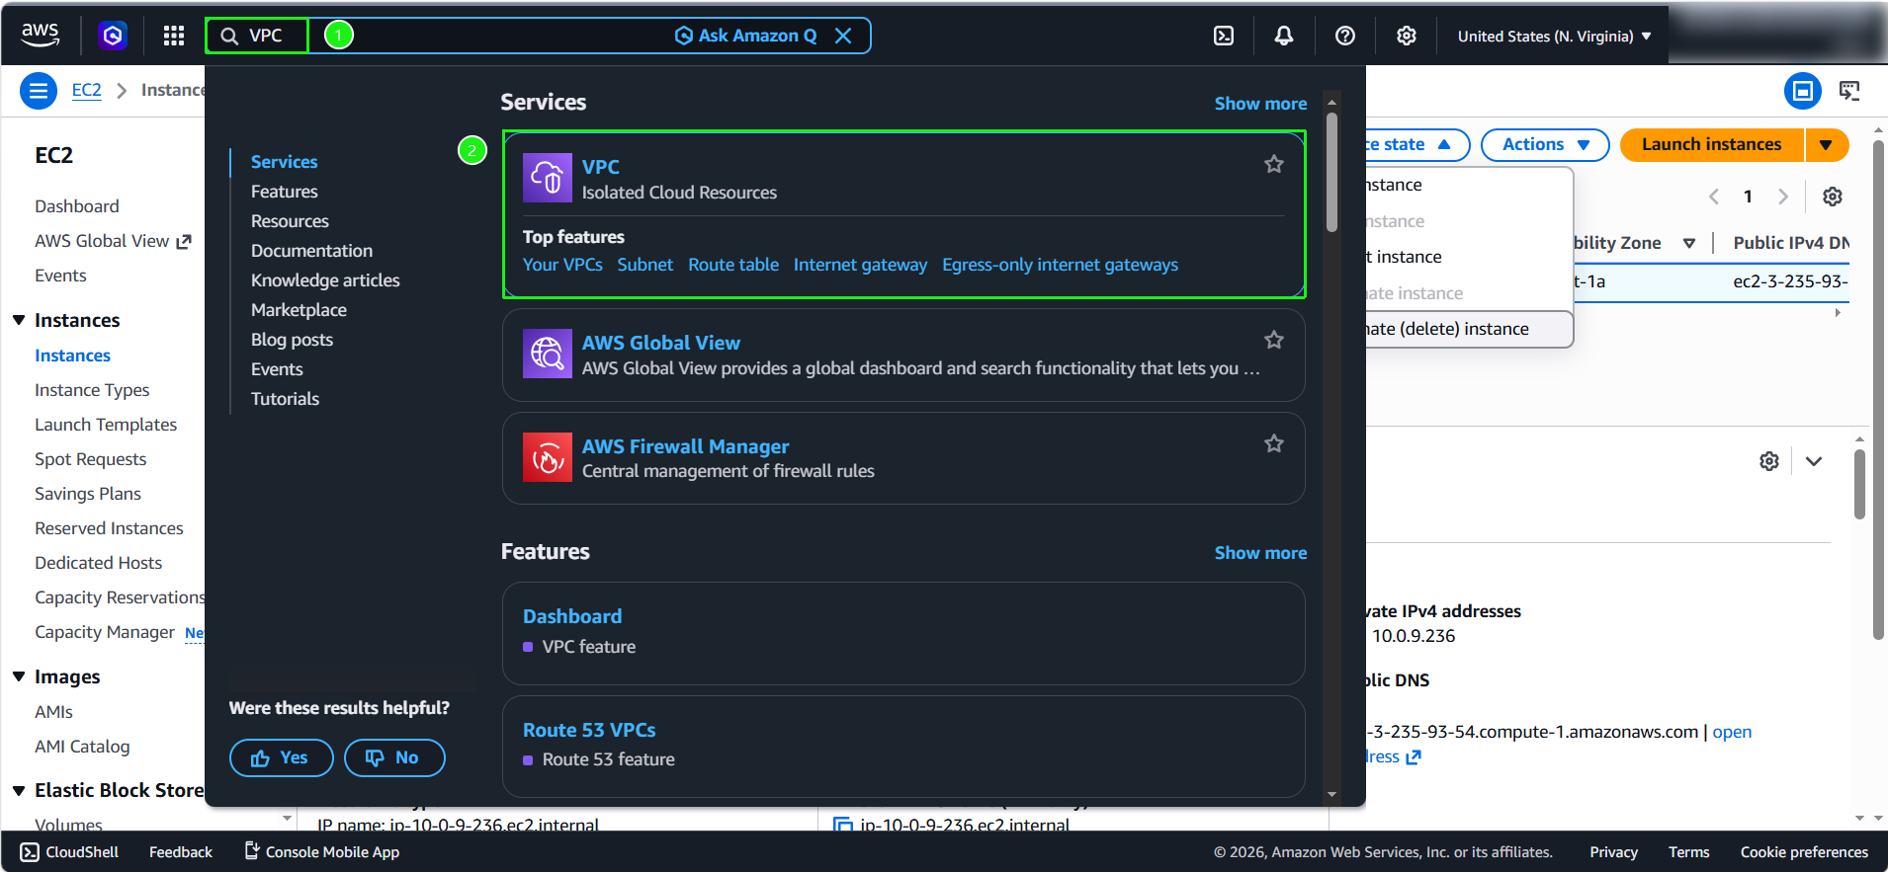1888x872 pixels.
Task: Open the CloudShell footer icon
Action: (31, 852)
